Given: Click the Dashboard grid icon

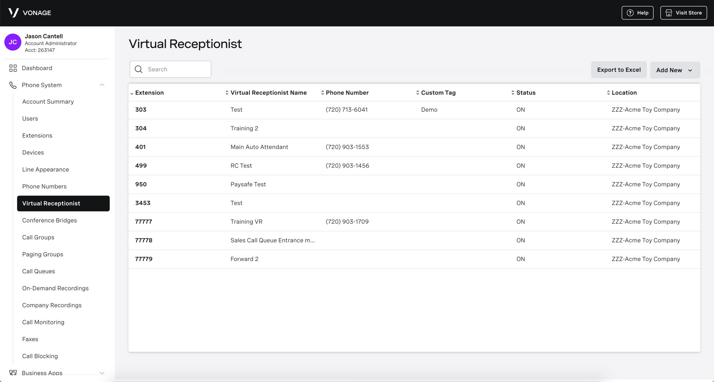Looking at the screenshot, I should (x=13, y=68).
